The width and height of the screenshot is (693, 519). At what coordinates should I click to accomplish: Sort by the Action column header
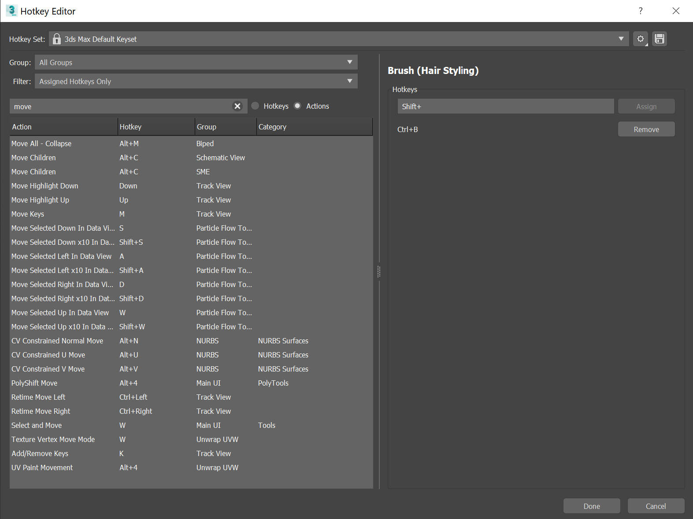tap(63, 127)
